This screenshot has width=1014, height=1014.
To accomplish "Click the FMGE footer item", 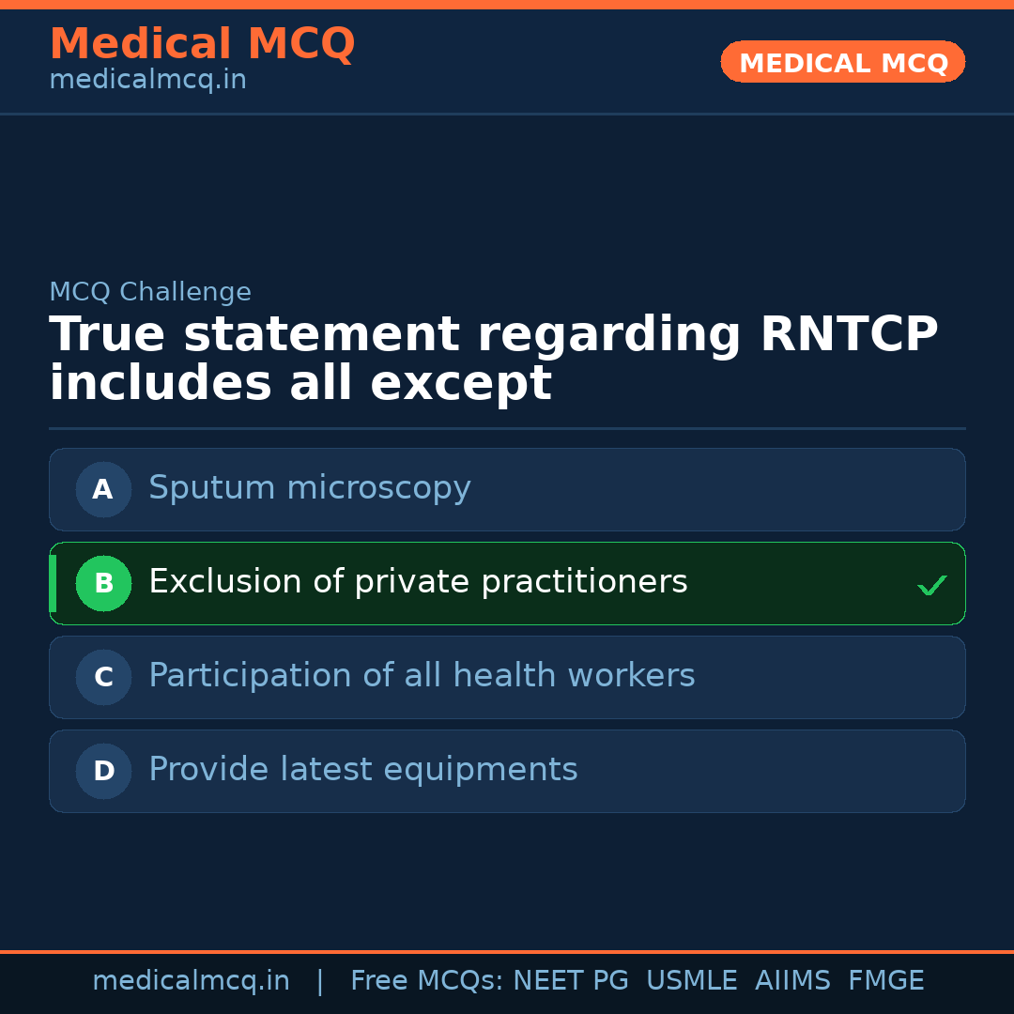I will [x=885, y=981].
